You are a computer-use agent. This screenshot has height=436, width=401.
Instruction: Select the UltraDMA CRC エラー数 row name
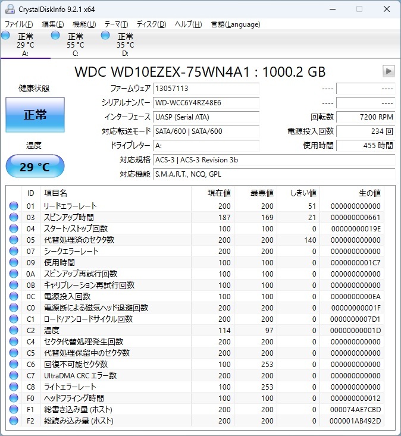pos(80,376)
